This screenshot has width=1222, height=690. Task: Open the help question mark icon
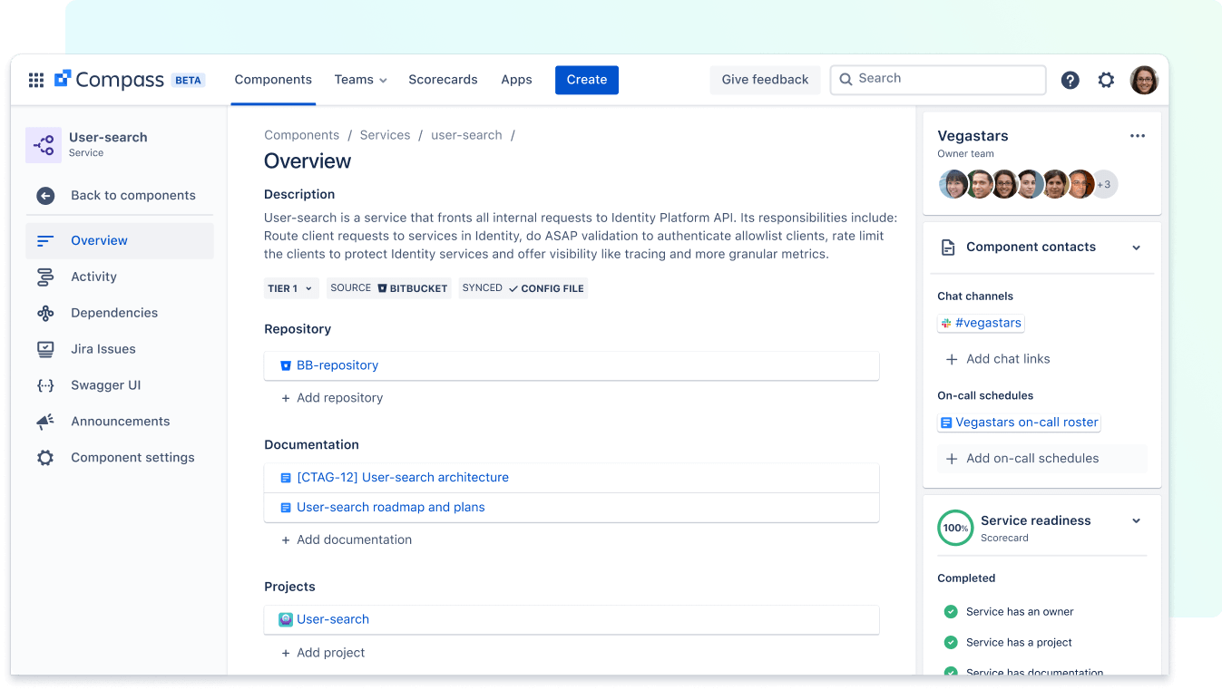coord(1070,80)
